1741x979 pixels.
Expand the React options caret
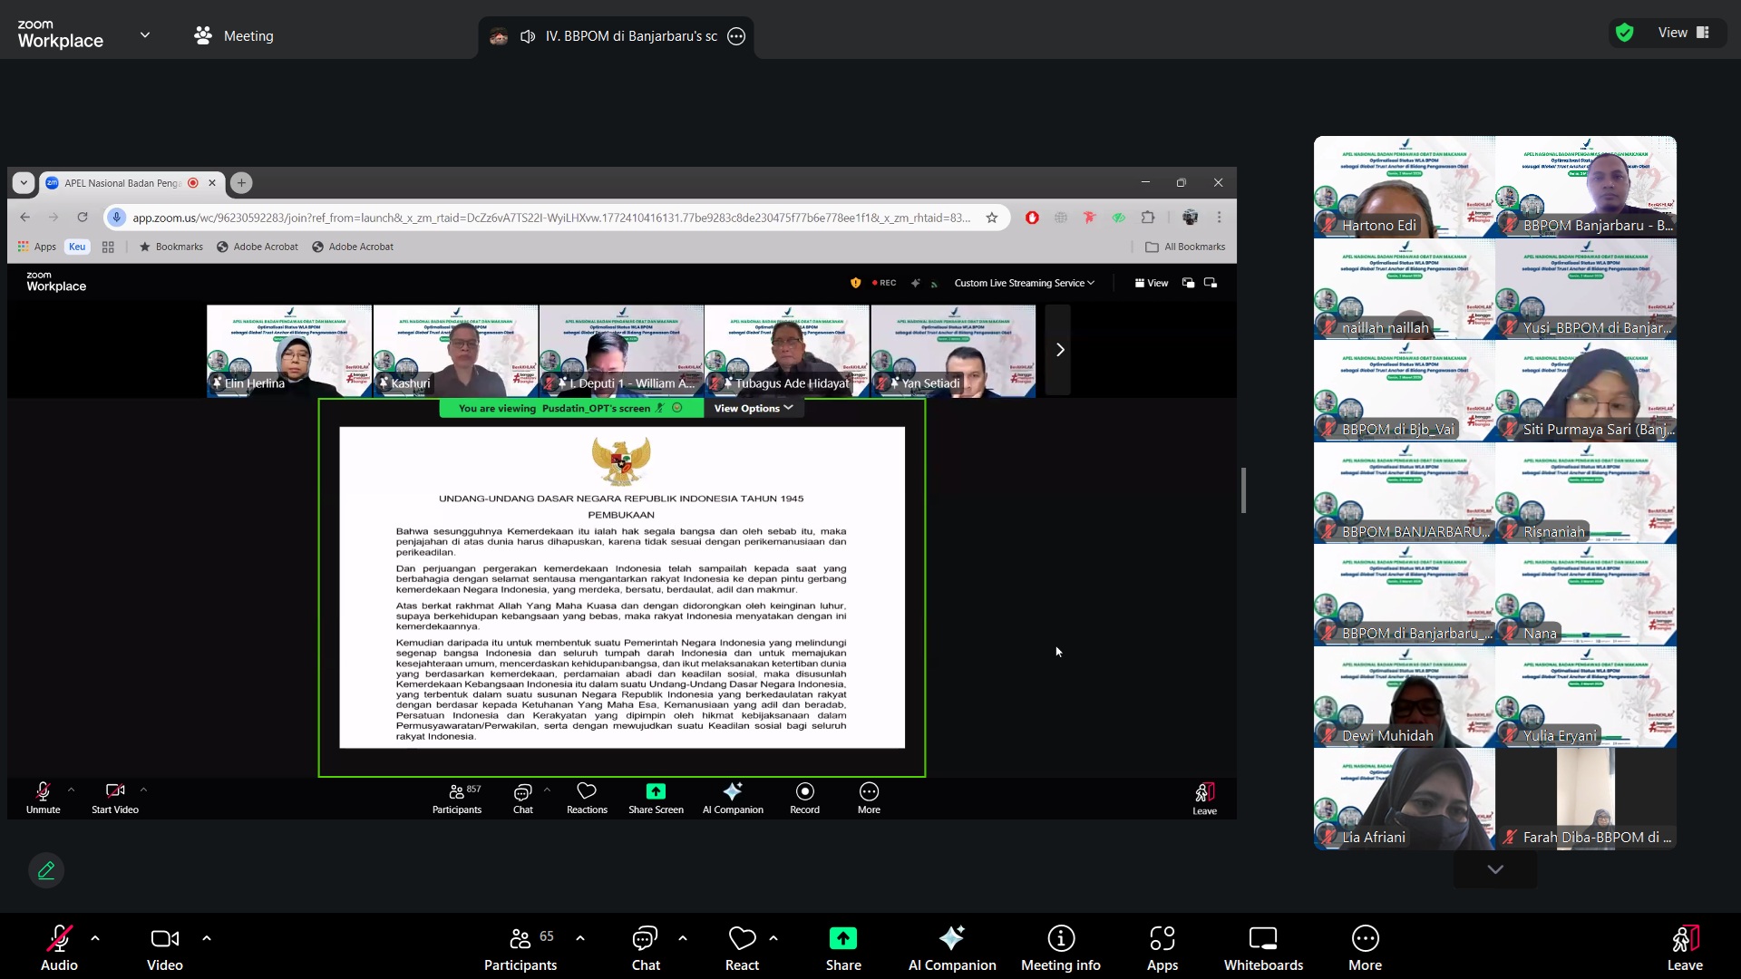773,938
